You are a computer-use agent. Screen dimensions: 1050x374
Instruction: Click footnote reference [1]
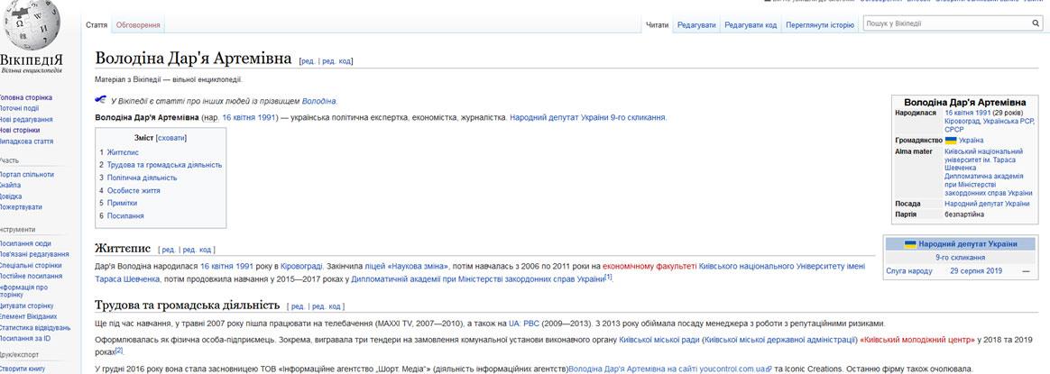click(x=609, y=277)
